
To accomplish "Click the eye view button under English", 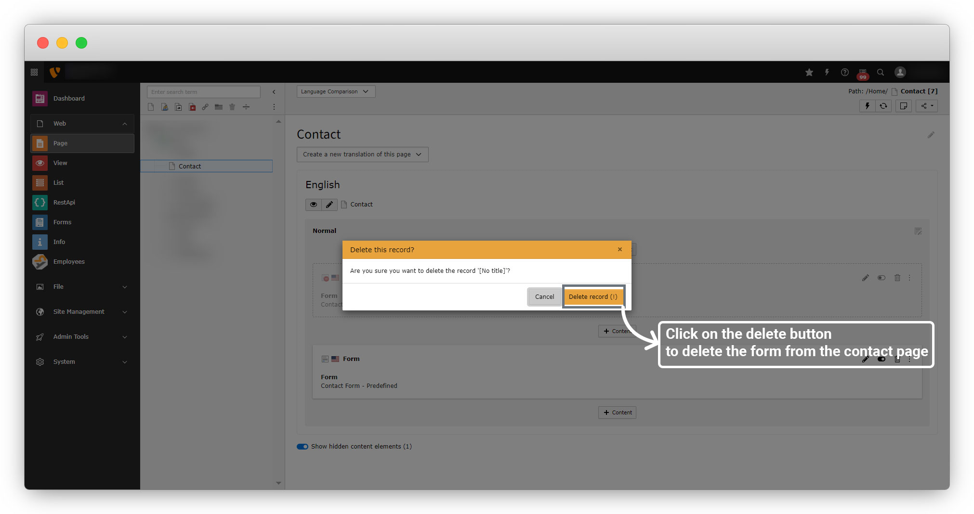I will pyautogui.click(x=314, y=205).
